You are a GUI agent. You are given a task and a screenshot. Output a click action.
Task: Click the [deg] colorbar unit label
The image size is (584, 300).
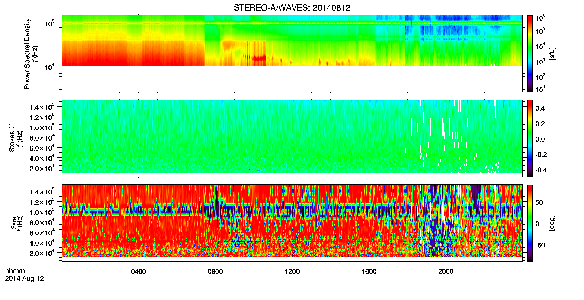(x=552, y=223)
